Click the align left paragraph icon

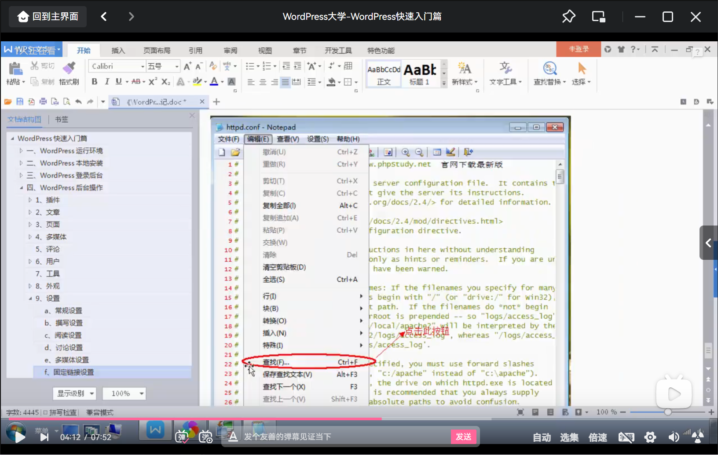point(251,82)
